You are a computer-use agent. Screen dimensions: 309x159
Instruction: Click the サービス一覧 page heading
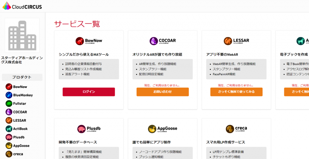point(77,24)
